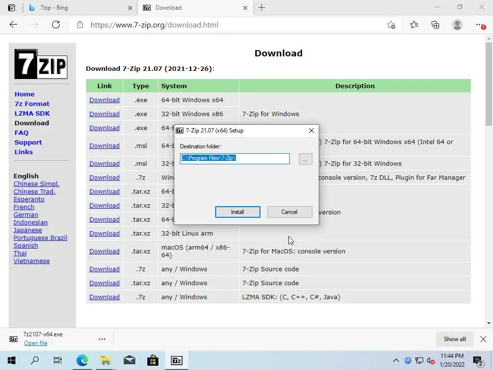
Task: Click Open file for downloaded exe
Action: coord(36,343)
